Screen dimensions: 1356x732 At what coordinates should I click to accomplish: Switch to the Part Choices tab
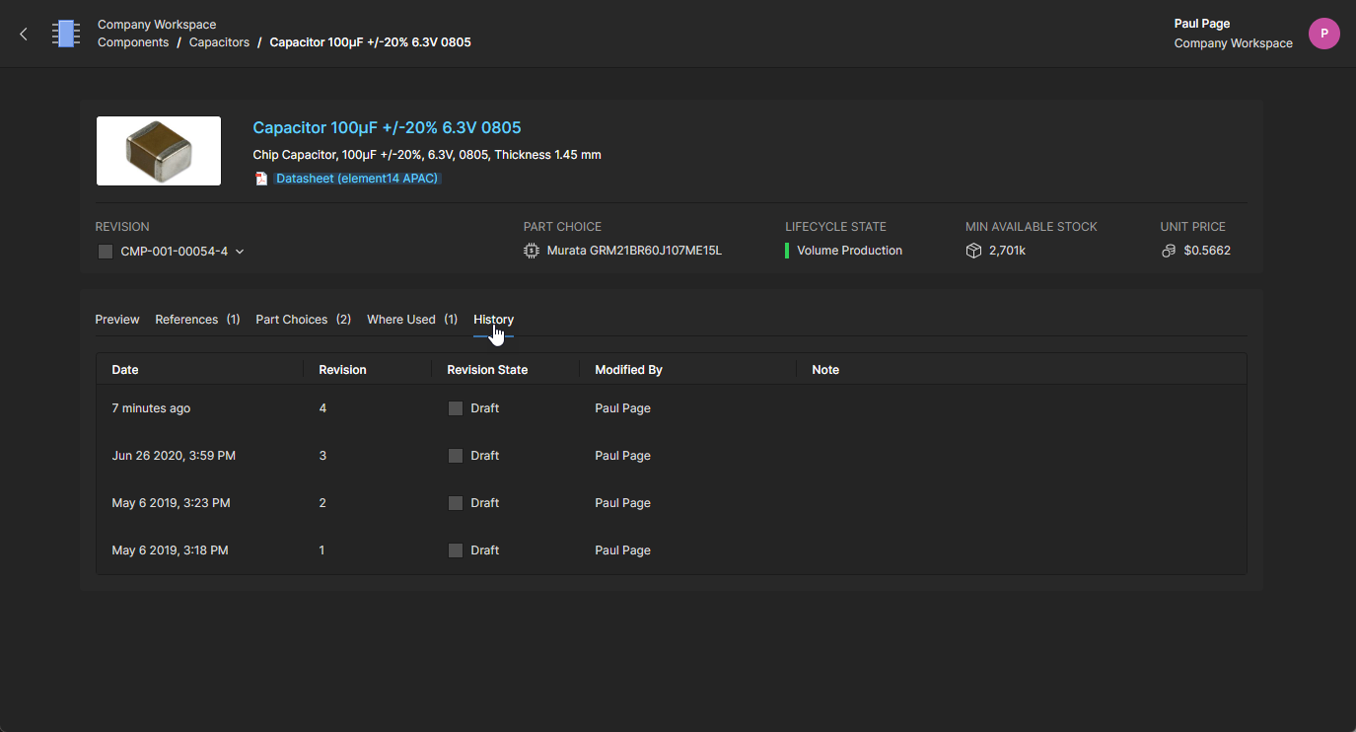click(x=303, y=320)
